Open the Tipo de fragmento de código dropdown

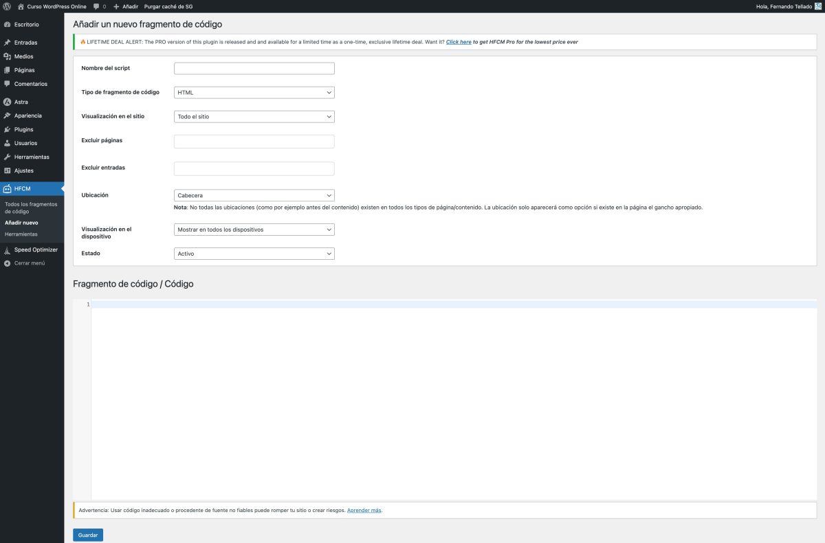[x=254, y=92]
